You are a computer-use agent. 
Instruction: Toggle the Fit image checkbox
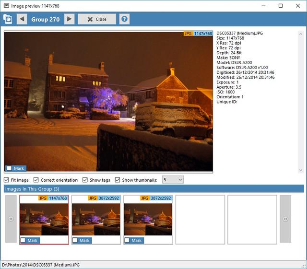click(7, 180)
